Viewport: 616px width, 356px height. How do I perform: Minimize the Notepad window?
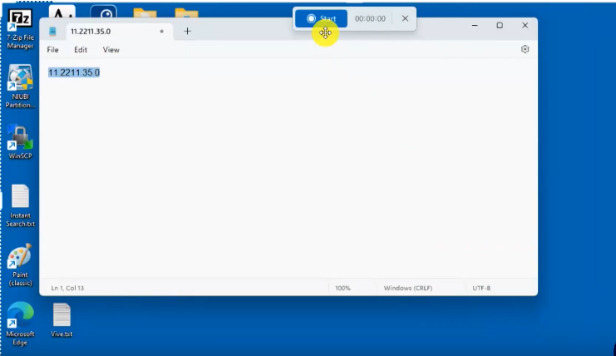(475, 25)
